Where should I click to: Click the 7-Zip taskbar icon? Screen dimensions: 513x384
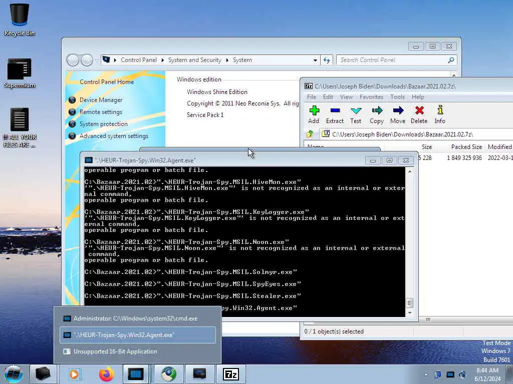(230, 374)
